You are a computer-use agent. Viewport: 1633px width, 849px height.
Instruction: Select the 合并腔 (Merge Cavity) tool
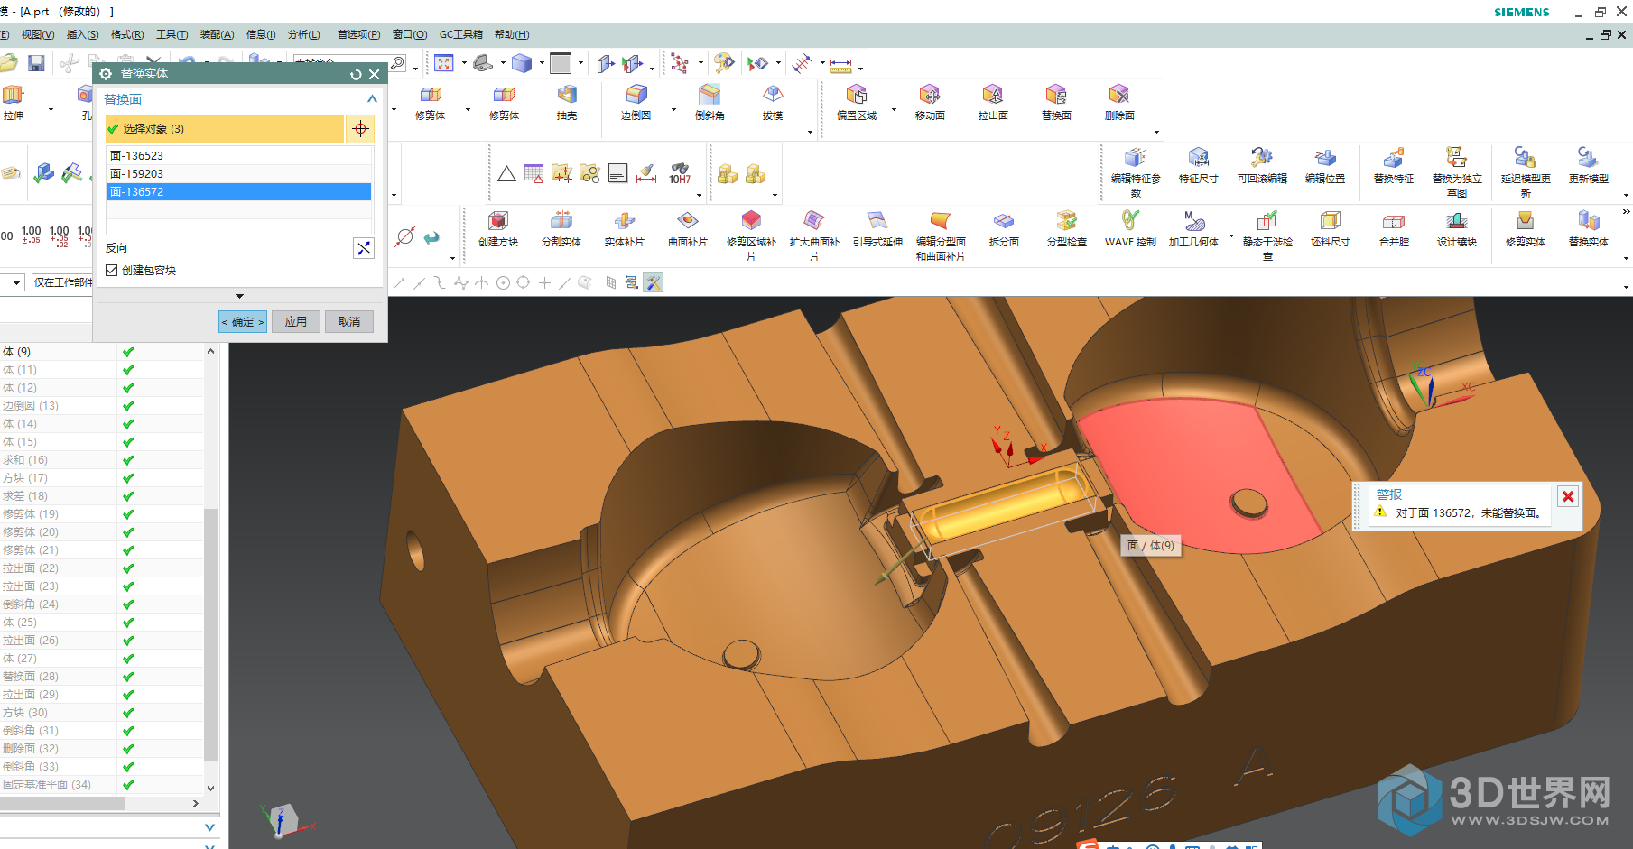[1394, 221]
